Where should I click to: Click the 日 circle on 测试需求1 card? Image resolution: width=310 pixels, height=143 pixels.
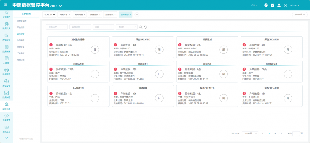159,74
